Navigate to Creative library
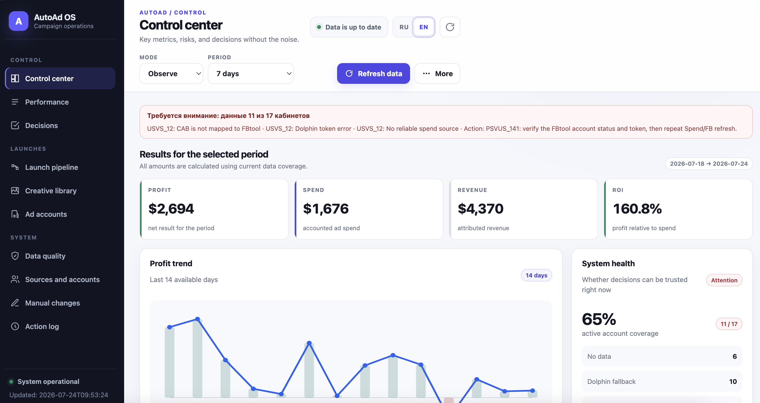This screenshot has width=760, height=403. [x=60, y=191]
